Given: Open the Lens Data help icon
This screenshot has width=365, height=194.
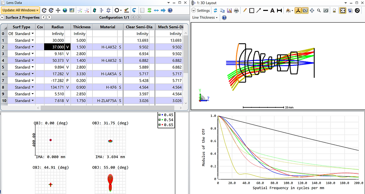Looking at the screenshot, I should coord(170,10).
